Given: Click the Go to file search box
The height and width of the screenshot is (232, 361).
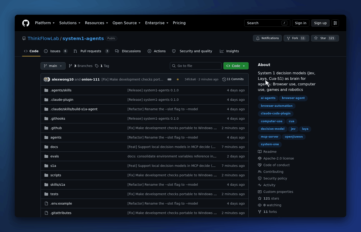Looking at the screenshot, I should (x=196, y=66).
